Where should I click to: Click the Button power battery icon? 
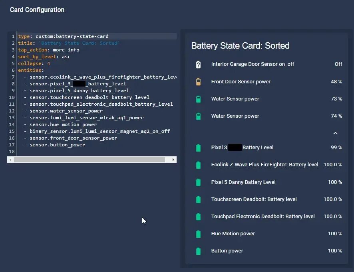tap(198, 251)
